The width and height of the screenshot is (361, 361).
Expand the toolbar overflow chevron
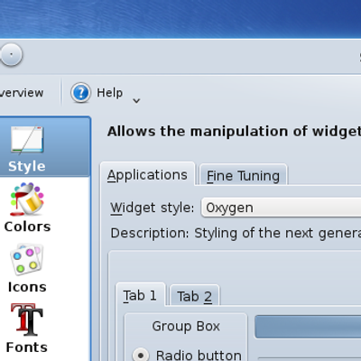coord(136,101)
